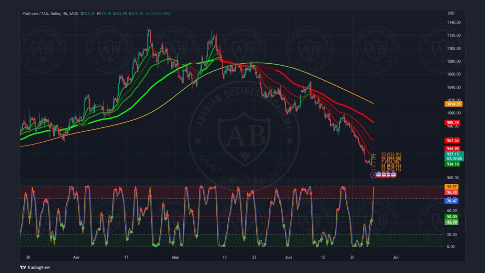The width and height of the screenshot is (485, 273).
Task: Click the green 50.00 oscillator level
Action: coord(452,217)
